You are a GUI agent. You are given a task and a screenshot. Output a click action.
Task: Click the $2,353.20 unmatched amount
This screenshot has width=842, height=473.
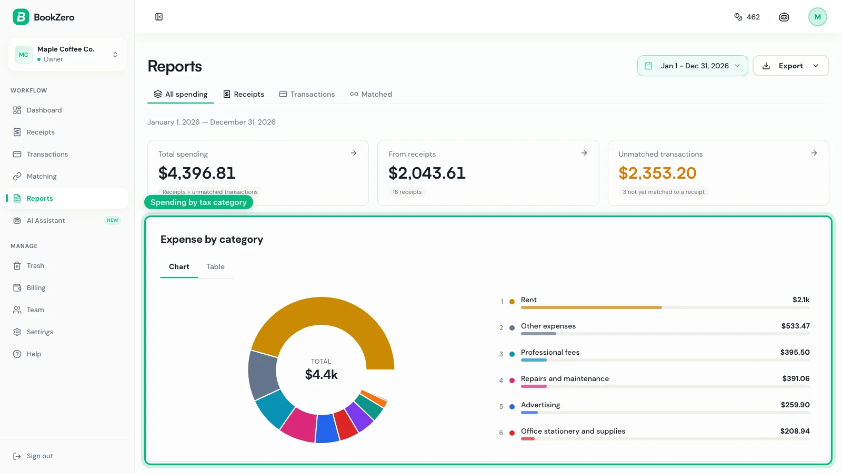click(x=657, y=173)
